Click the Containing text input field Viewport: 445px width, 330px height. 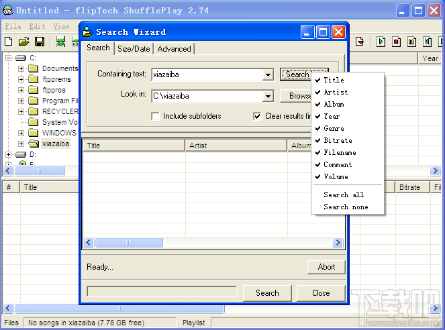click(x=208, y=75)
